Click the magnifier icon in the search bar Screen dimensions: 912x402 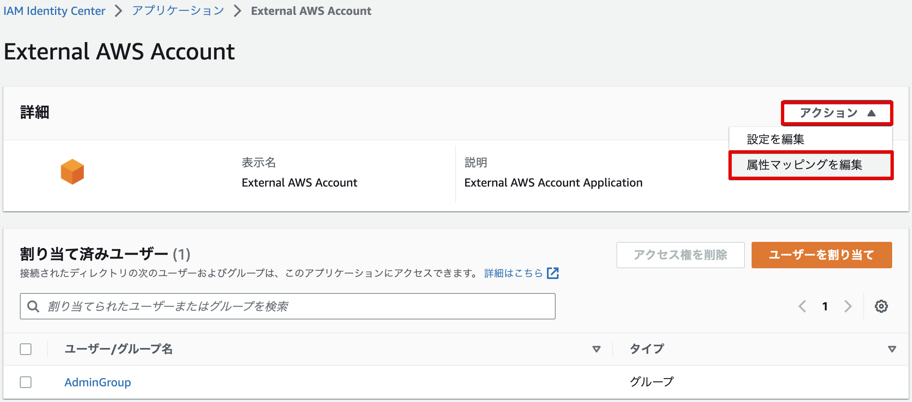pos(33,306)
